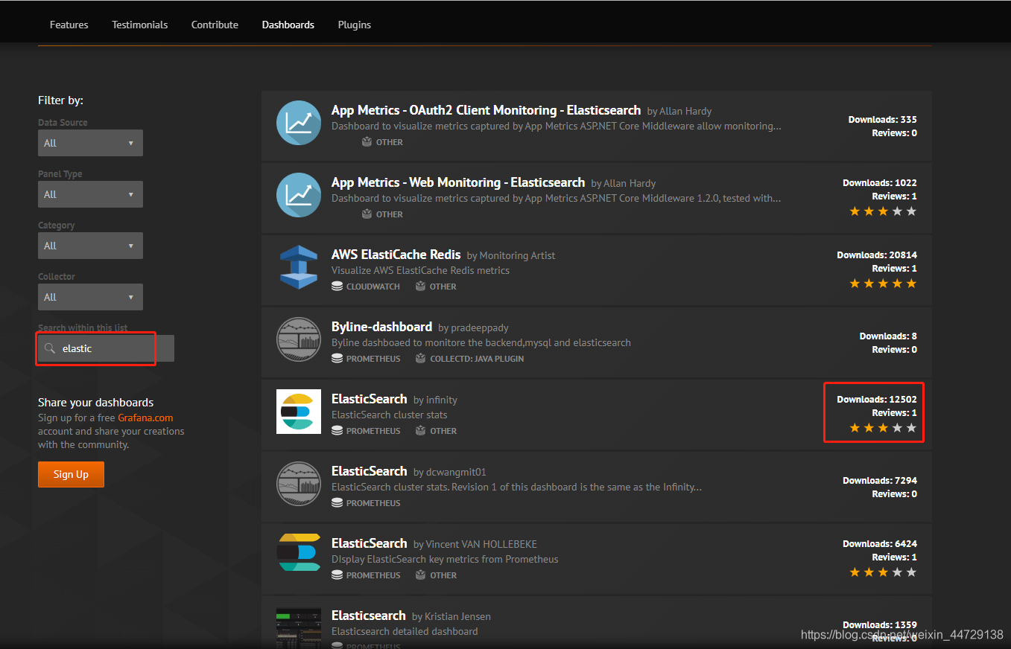
Task: Click the star rating of infinity's ElasticSearch
Action: 883,428
